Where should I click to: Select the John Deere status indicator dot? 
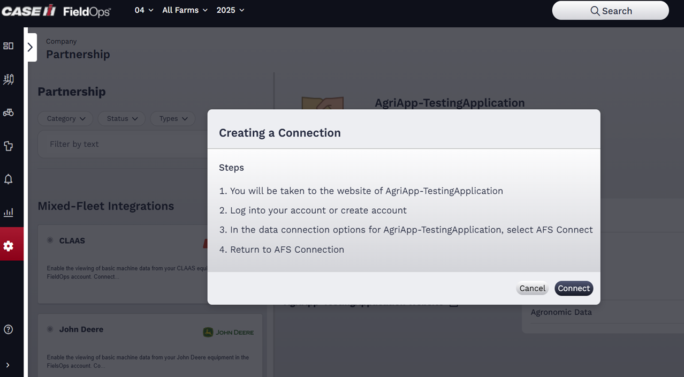tap(50, 329)
